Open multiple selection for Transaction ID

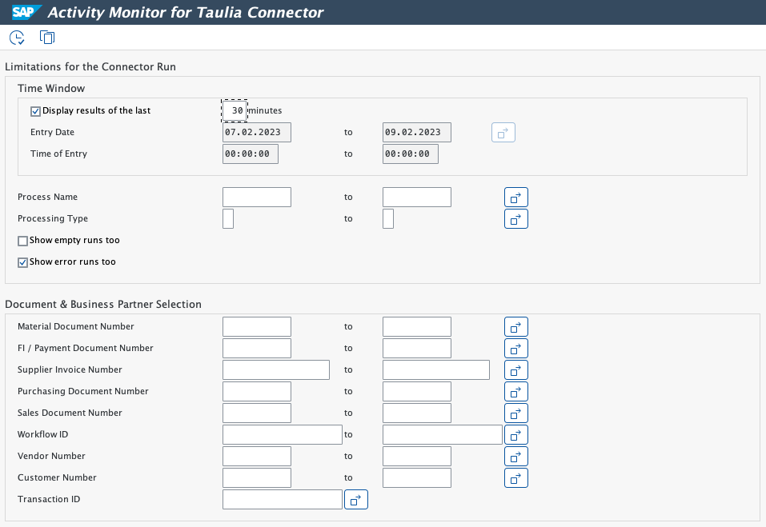click(356, 499)
